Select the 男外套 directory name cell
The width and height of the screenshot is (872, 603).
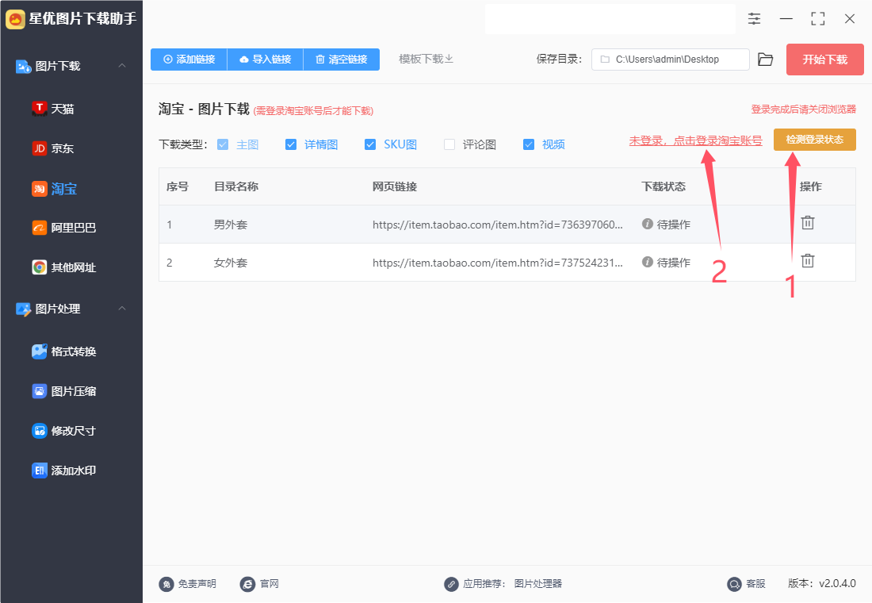pos(231,225)
